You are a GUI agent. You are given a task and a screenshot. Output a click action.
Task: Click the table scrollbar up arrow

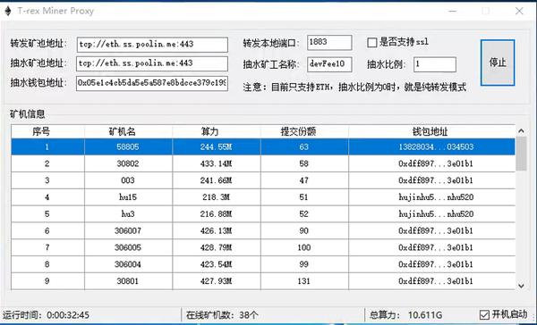(x=521, y=131)
